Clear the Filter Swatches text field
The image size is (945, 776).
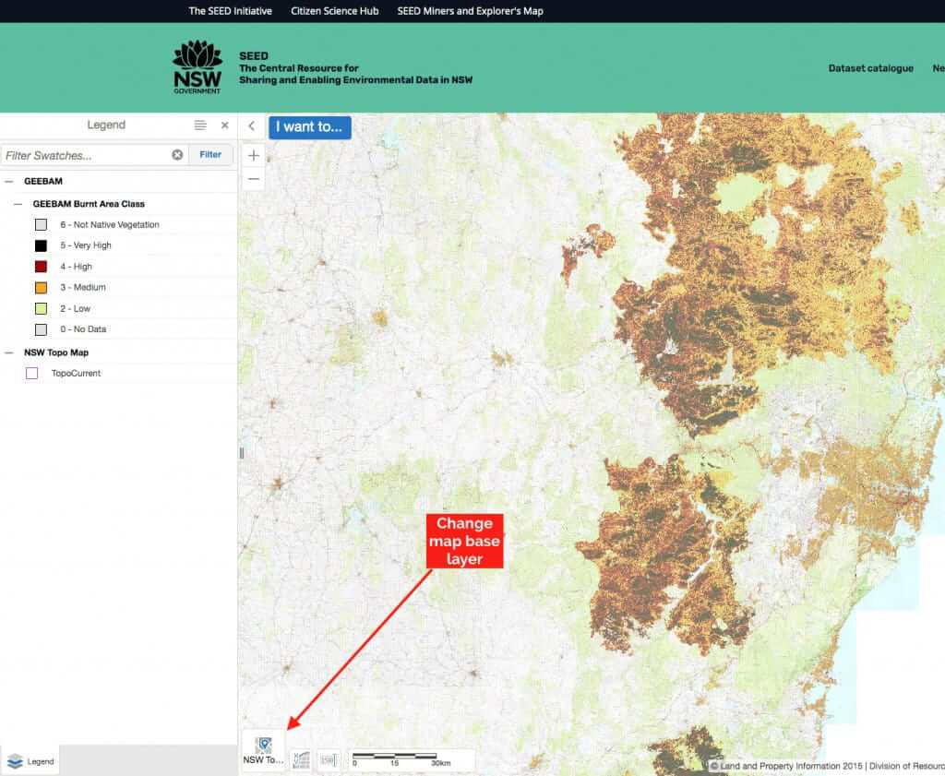click(177, 155)
